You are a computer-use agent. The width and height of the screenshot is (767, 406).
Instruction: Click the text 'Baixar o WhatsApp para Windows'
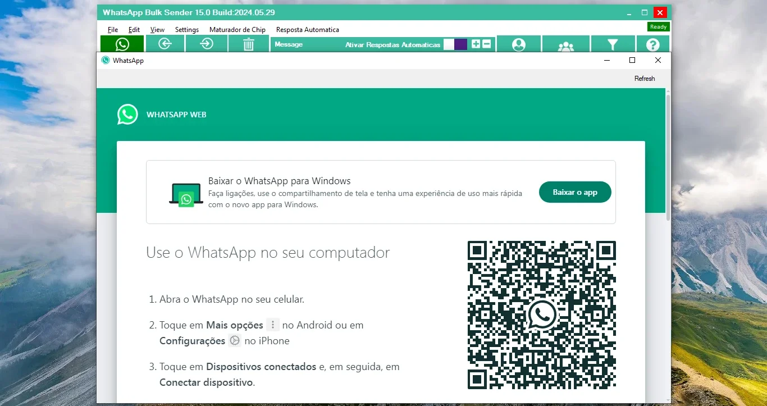280,181
